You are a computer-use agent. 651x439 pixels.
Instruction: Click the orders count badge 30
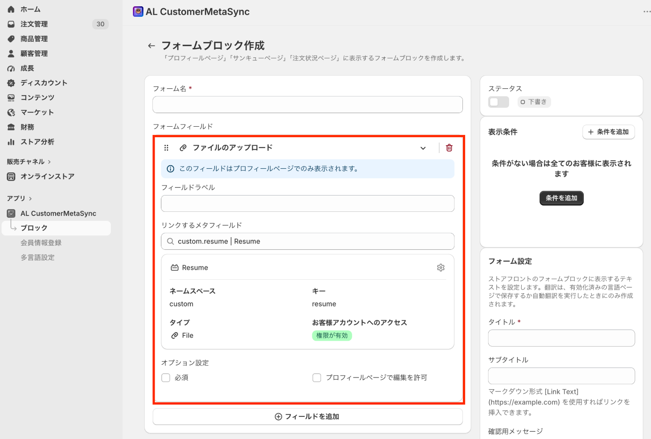(100, 24)
